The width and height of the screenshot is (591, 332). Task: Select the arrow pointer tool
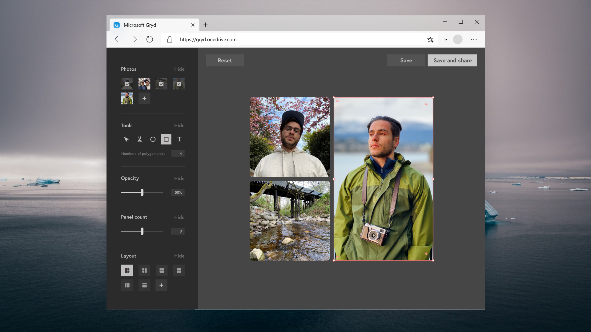[126, 139]
